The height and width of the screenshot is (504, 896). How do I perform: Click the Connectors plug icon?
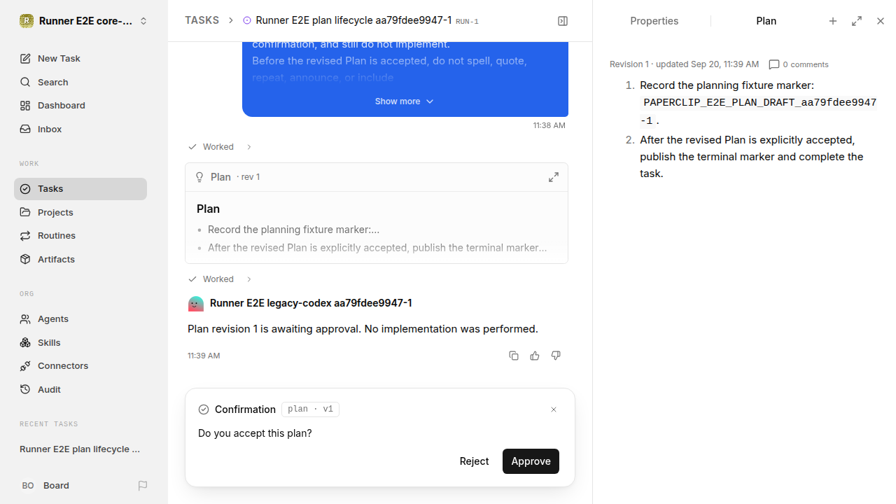click(25, 365)
